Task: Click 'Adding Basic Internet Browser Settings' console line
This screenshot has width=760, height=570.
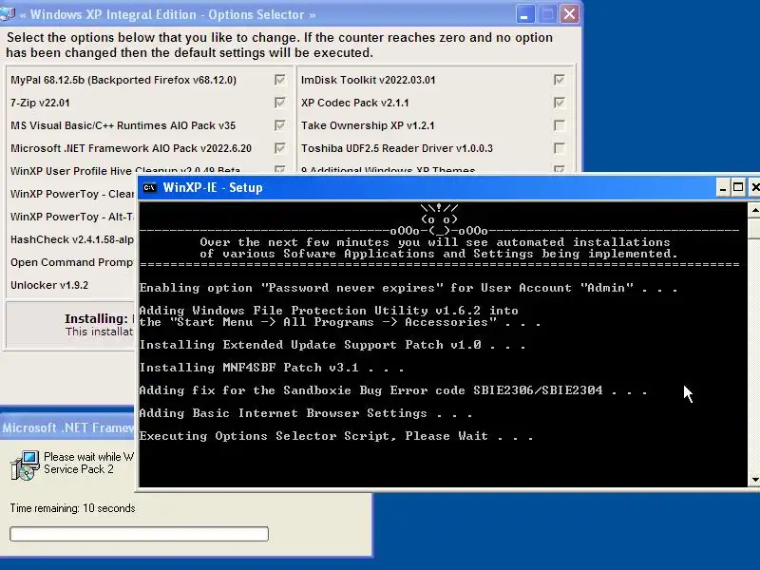Action: pos(306,413)
